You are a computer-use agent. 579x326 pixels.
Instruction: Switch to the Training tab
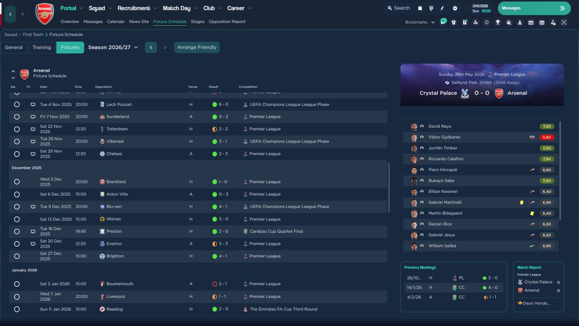[42, 48]
